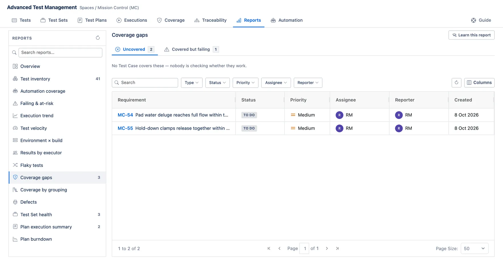
Task: Open Environment × build report
Action: pos(57,141)
